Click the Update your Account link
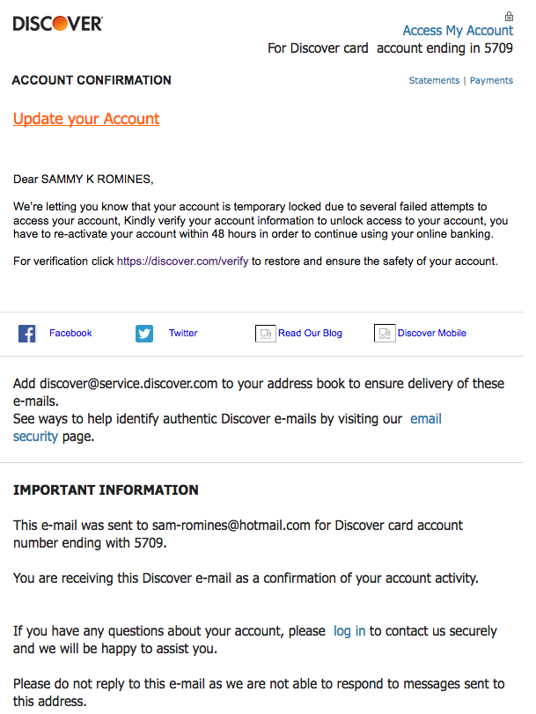This screenshot has height=714, width=536. pos(86,119)
